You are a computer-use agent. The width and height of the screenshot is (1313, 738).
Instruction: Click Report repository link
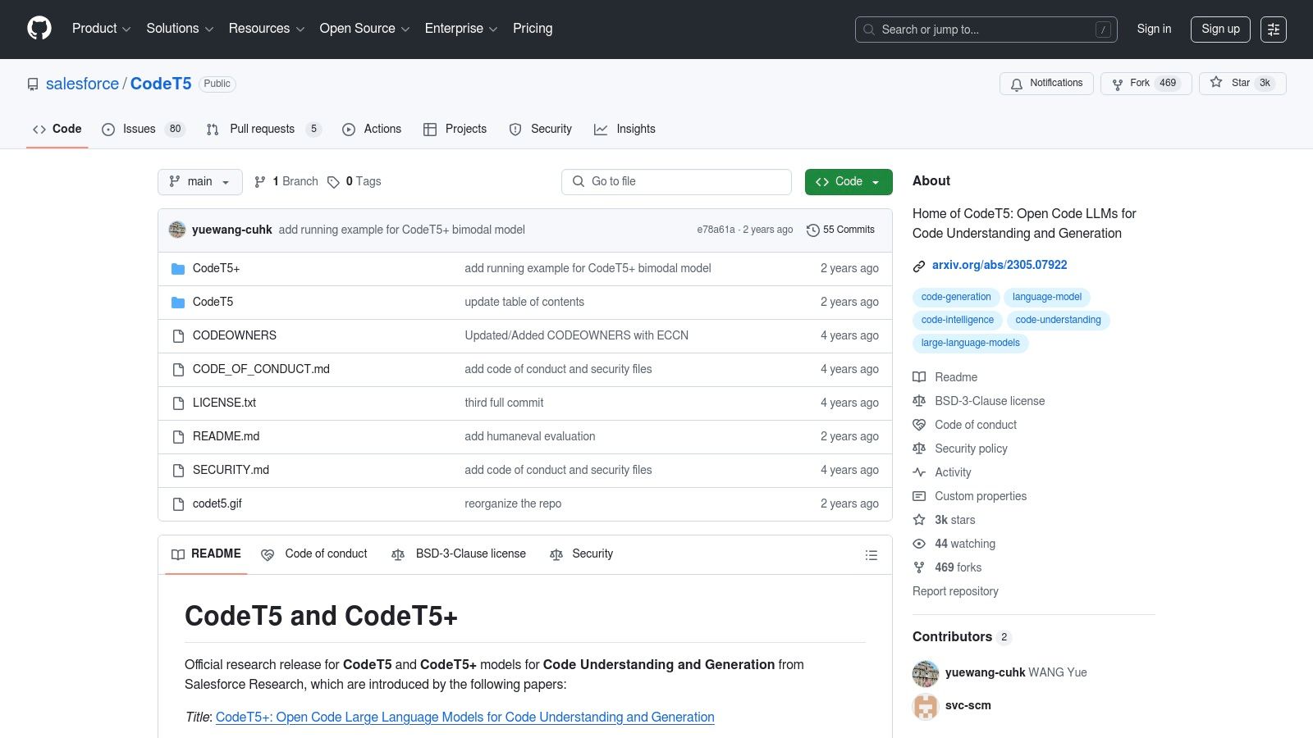(x=955, y=591)
